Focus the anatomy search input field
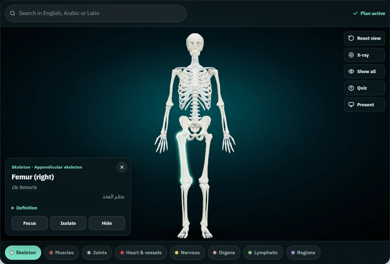 click(x=96, y=13)
